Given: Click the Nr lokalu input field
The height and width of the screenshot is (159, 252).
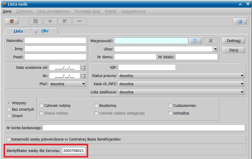Looking at the screenshot, I should [x=196, y=57].
